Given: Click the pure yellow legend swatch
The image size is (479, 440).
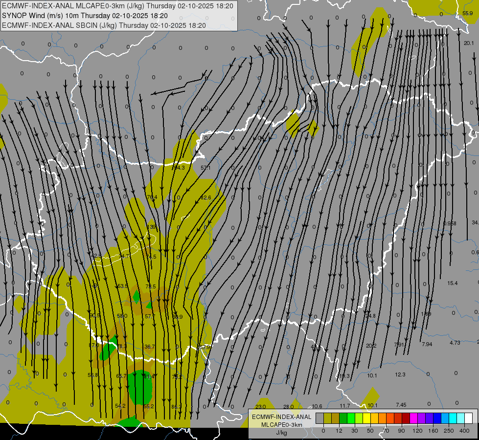Looking at the screenshot, I should pos(367,418).
